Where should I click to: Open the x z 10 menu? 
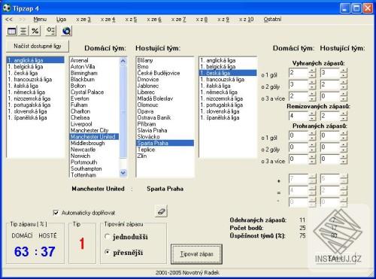pos(246,20)
